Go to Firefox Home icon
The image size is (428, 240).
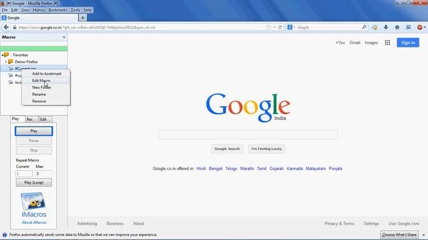click(x=397, y=27)
